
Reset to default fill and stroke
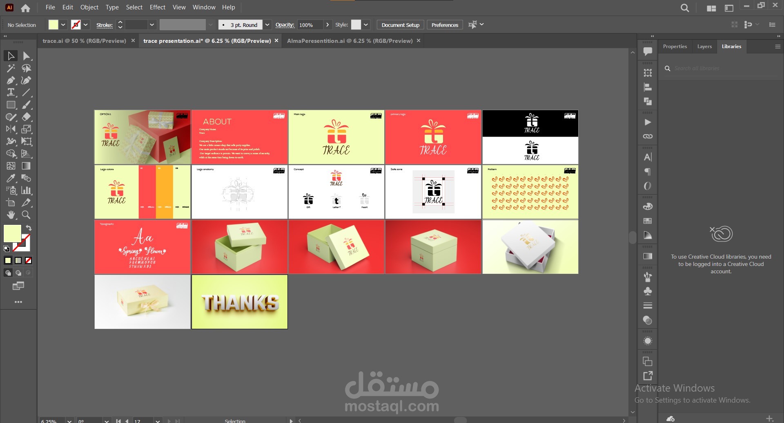7,248
